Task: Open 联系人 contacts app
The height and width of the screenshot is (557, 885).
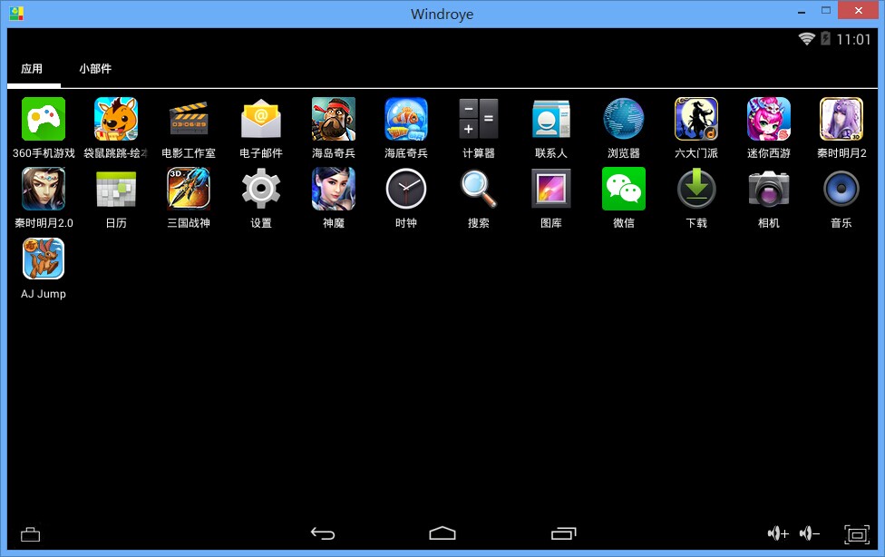Action: (551, 119)
